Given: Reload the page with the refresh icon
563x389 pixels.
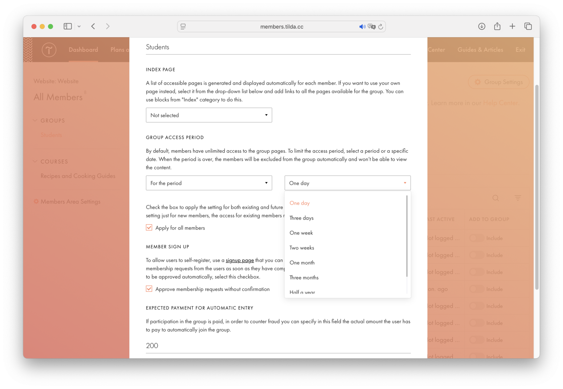Looking at the screenshot, I should [381, 26].
